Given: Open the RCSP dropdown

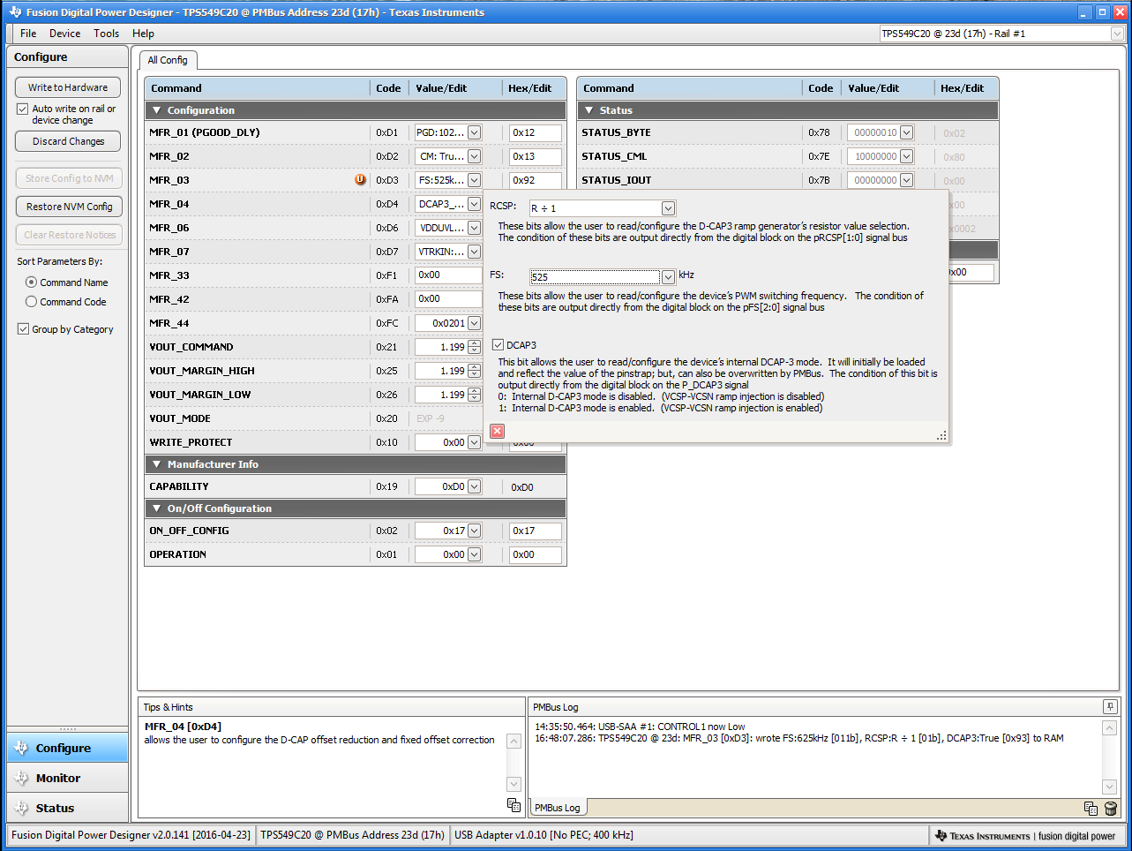Looking at the screenshot, I should (668, 208).
